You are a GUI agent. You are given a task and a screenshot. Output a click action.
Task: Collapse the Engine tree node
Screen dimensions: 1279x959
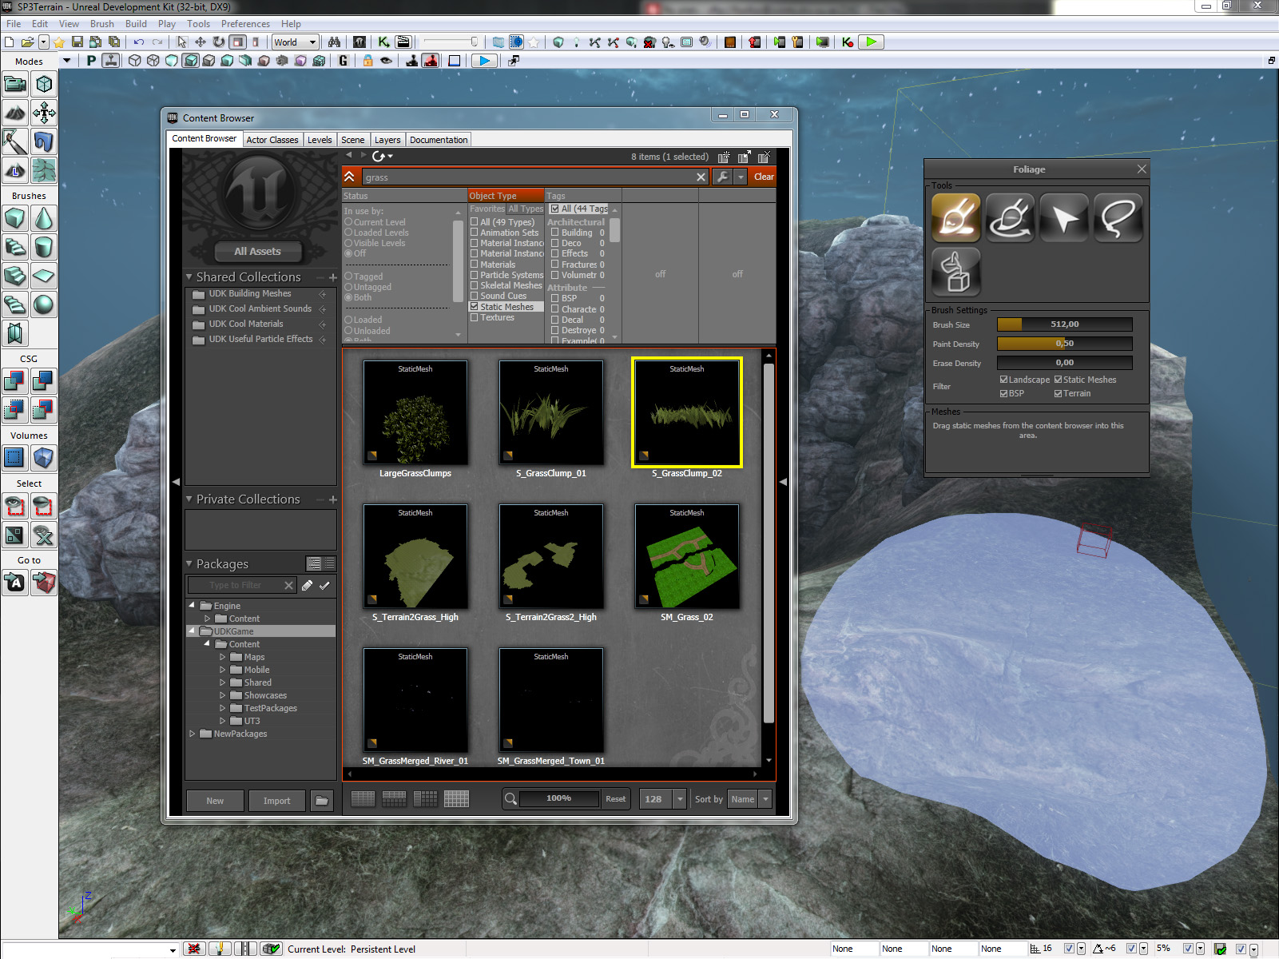click(x=193, y=606)
